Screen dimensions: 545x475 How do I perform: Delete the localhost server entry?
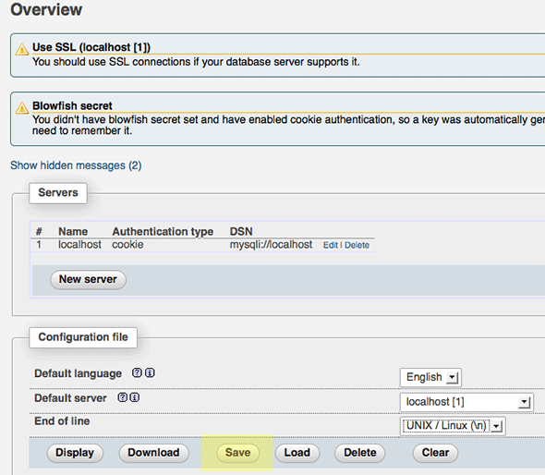pyautogui.click(x=357, y=245)
